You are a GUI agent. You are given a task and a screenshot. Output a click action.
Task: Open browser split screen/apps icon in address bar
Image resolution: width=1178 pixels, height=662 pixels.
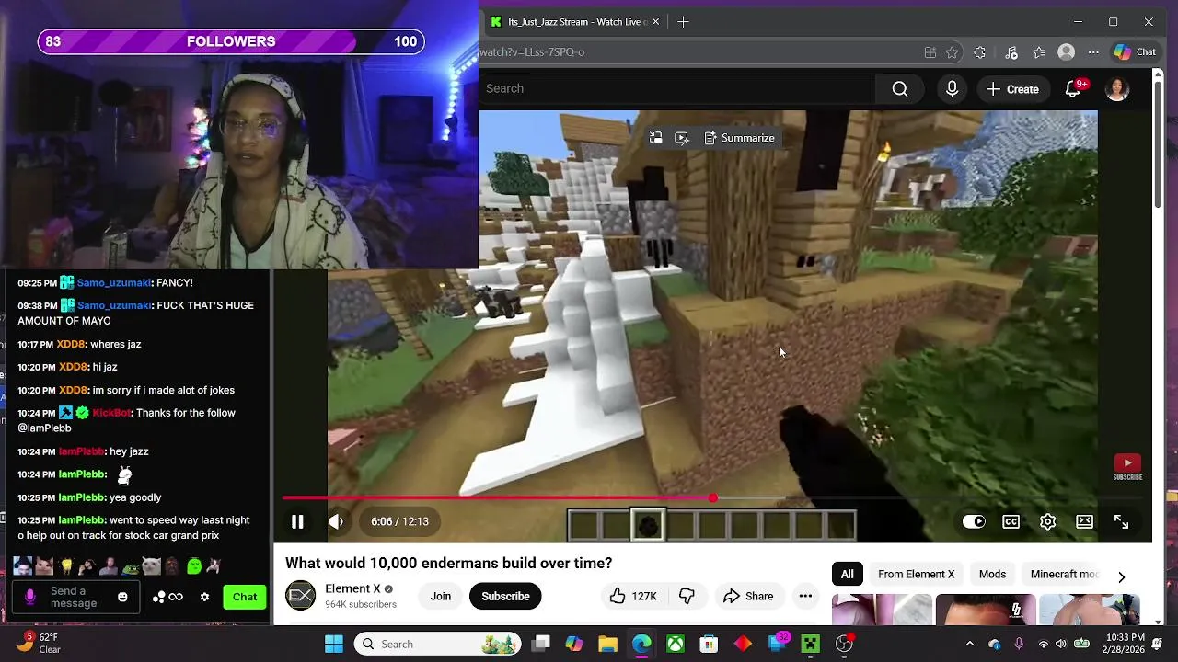930,52
